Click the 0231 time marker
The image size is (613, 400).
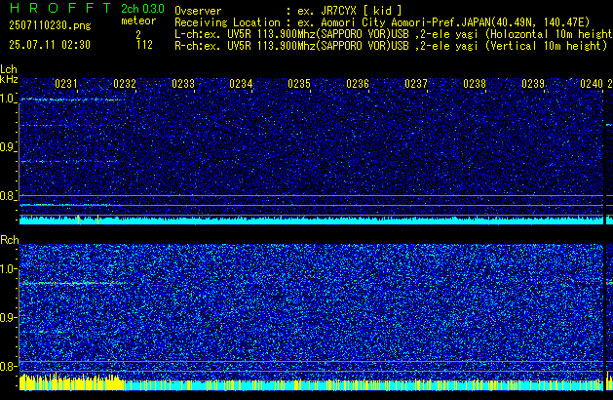pyautogui.click(x=66, y=84)
